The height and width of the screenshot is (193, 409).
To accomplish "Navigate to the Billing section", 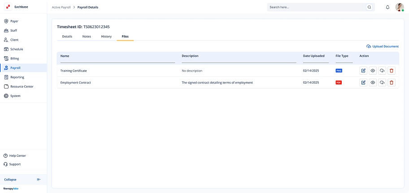I will (23, 59).
